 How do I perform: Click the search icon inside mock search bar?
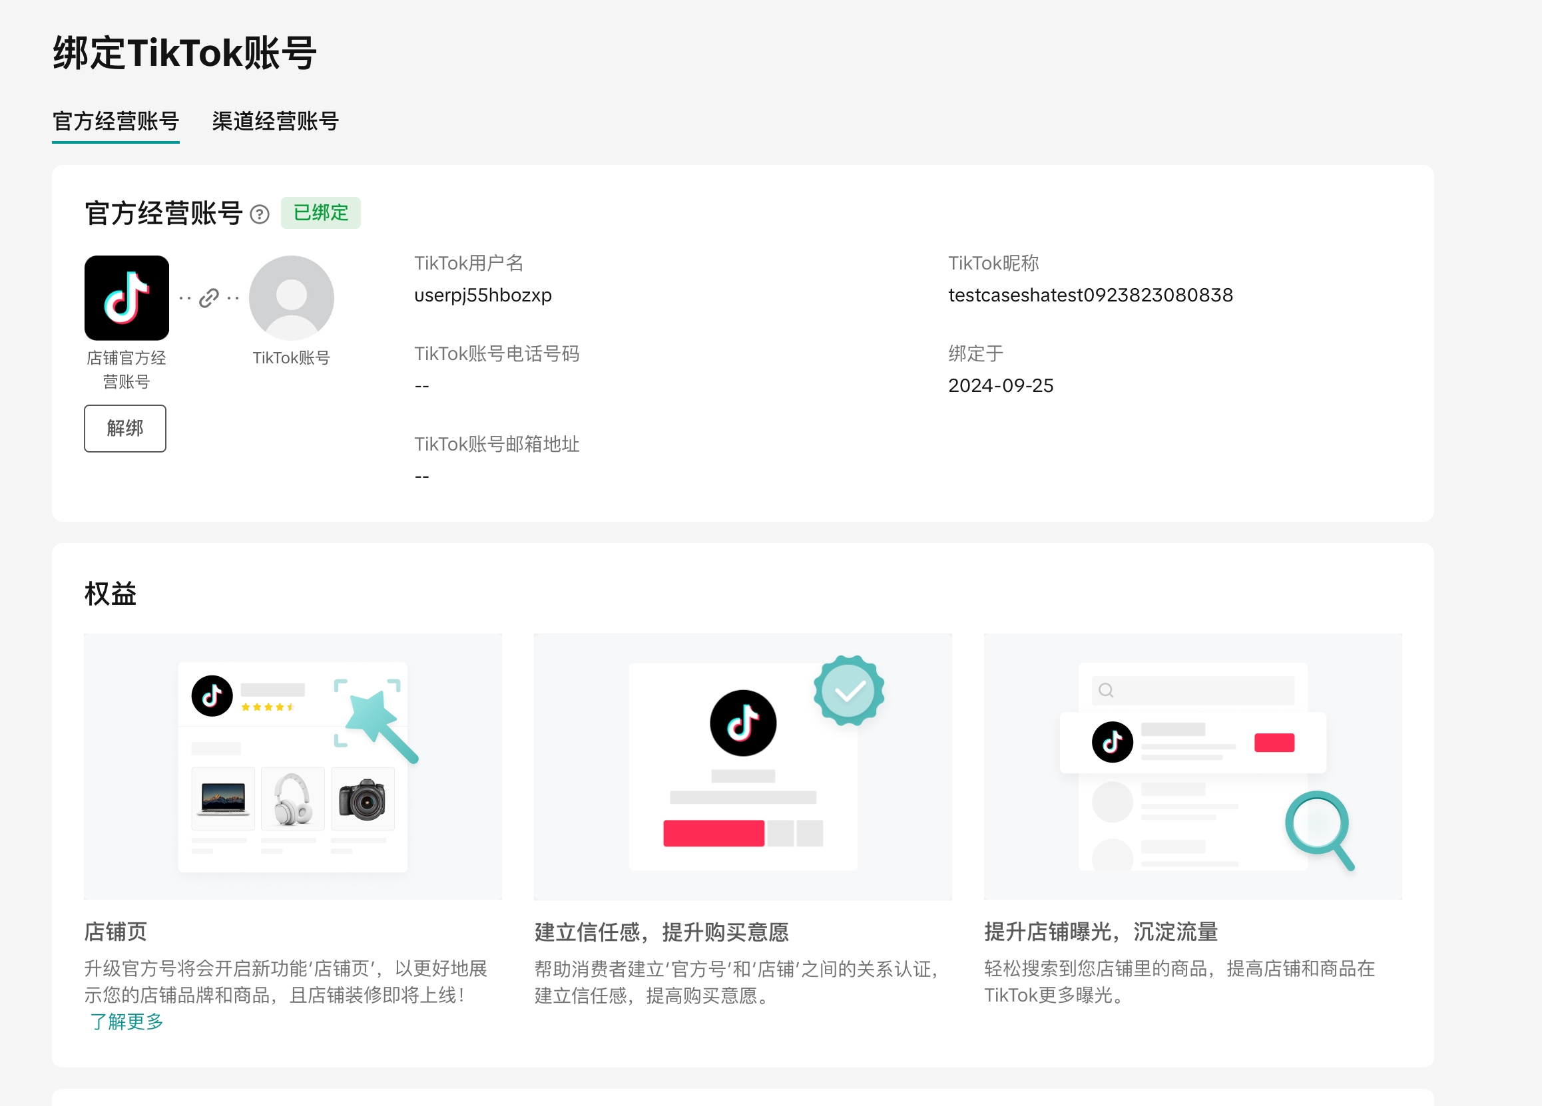click(x=1106, y=690)
